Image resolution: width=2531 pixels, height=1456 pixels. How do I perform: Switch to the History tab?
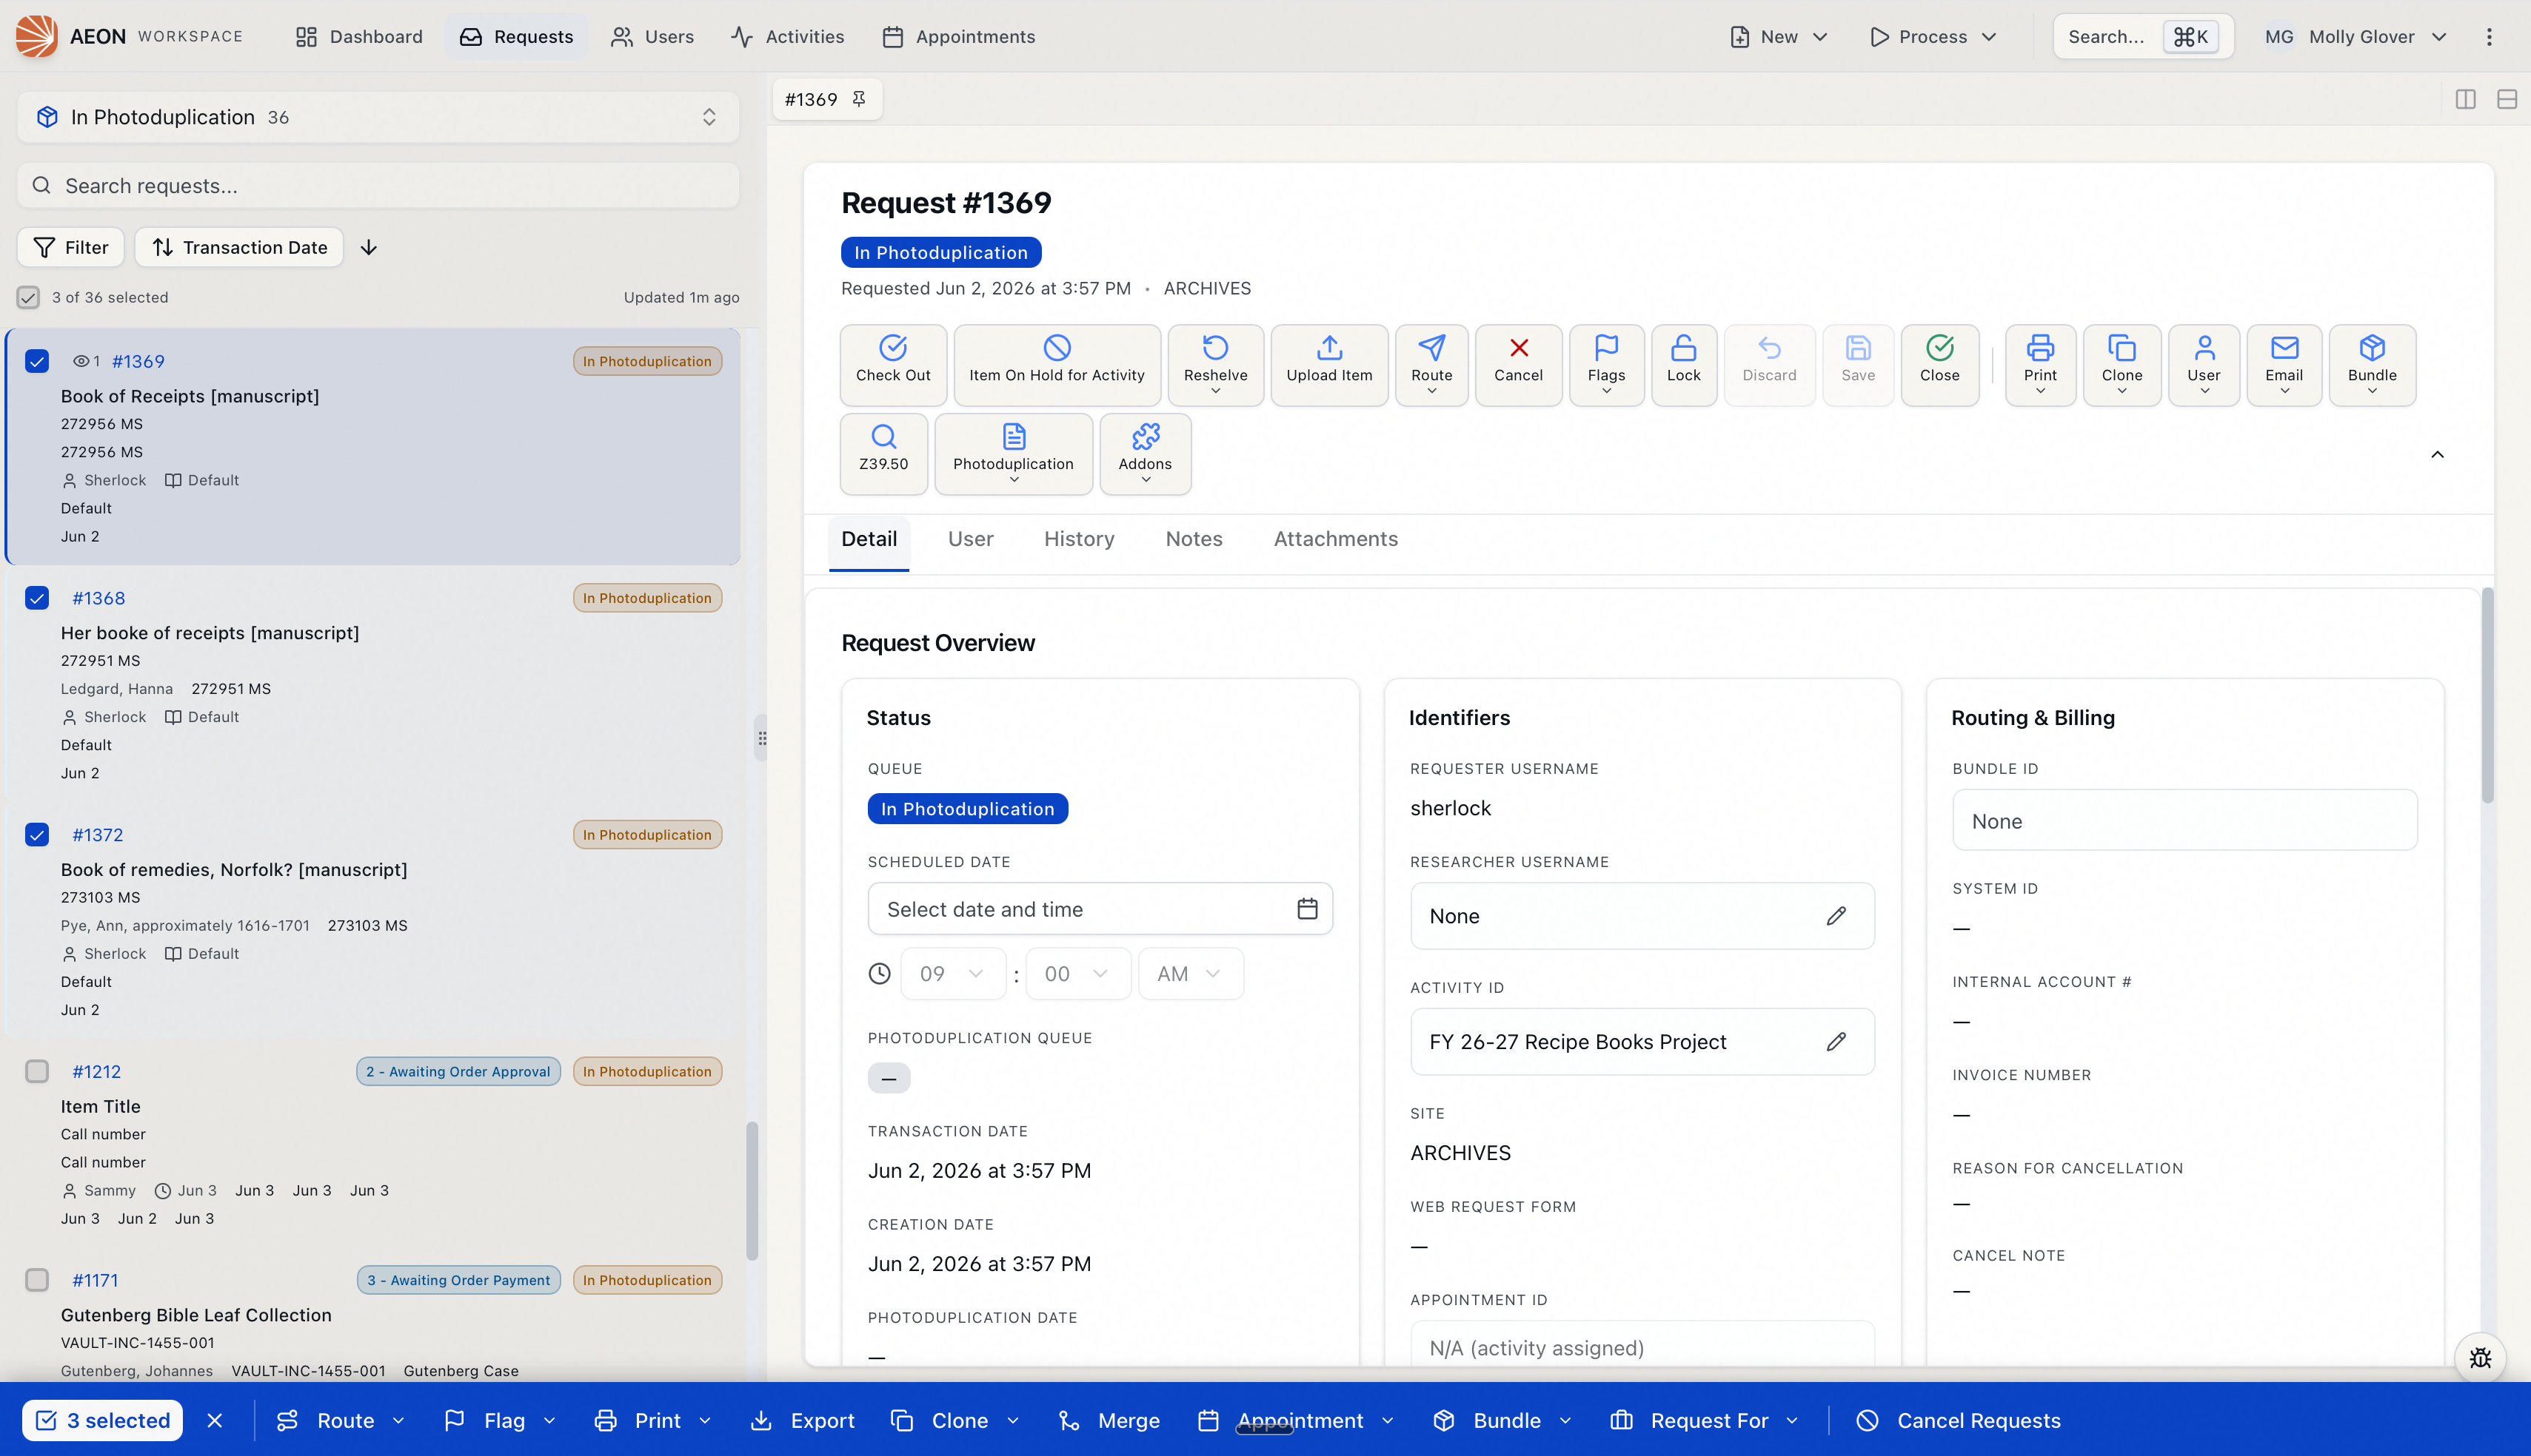1079,539
